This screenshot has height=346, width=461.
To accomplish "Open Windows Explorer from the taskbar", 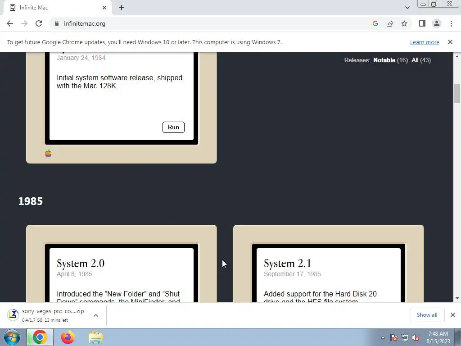I will click(96, 337).
